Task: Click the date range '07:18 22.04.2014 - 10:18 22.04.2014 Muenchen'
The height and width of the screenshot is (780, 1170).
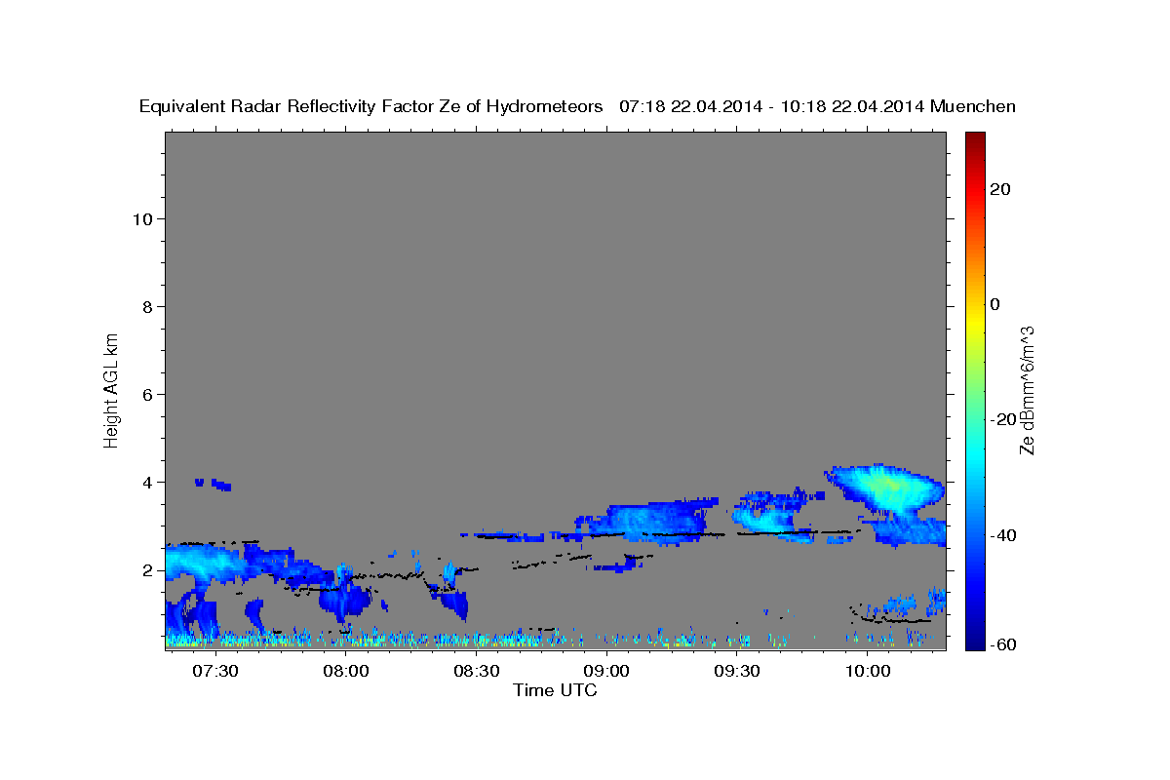Action: click(818, 106)
